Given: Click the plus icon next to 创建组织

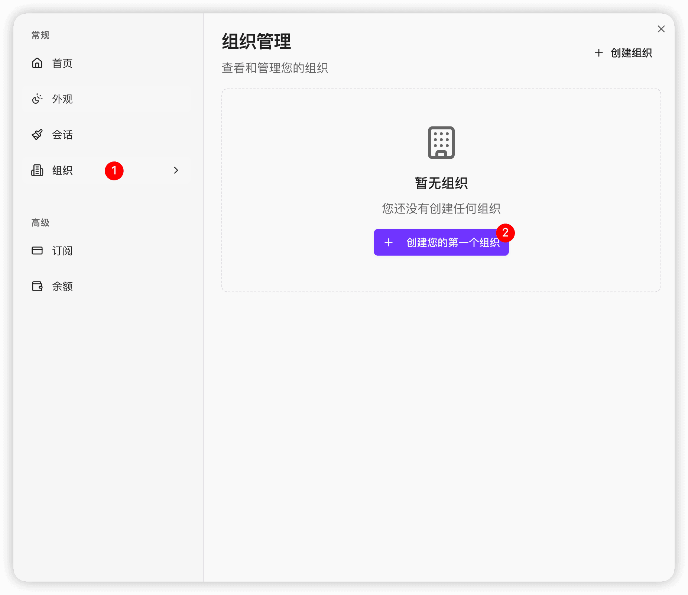Looking at the screenshot, I should coord(599,53).
